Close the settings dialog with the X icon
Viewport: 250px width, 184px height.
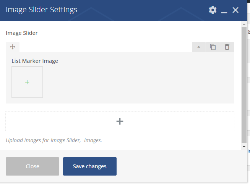click(235, 10)
